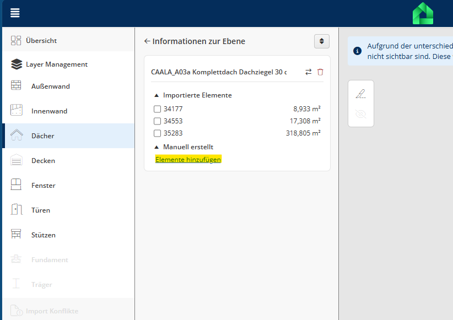Select Außenwand in the sidebar
The height and width of the screenshot is (320, 453).
(x=68, y=86)
